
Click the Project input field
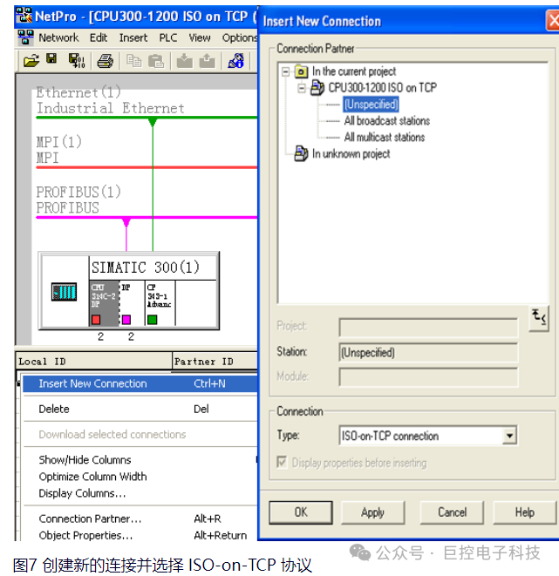[428, 328]
